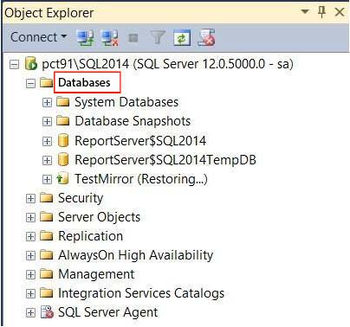Viewport: 350px width, 327px height.
Task: Expand the TestMirror (Restoring...) database node
Action: click(x=47, y=179)
